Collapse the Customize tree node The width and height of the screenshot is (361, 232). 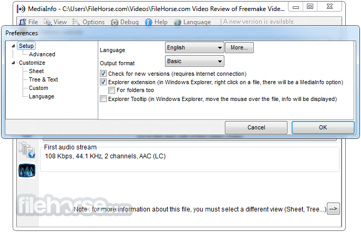point(13,63)
